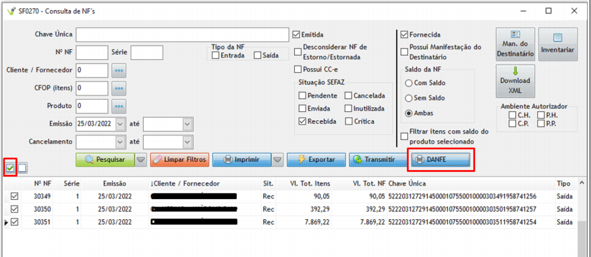This screenshot has height=257, width=591.
Task: Check the C.P. ambiente checkbox
Action: (x=513, y=123)
